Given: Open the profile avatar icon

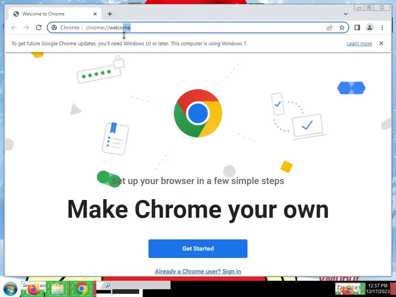Looking at the screenshot, I should tap(369, 27).
